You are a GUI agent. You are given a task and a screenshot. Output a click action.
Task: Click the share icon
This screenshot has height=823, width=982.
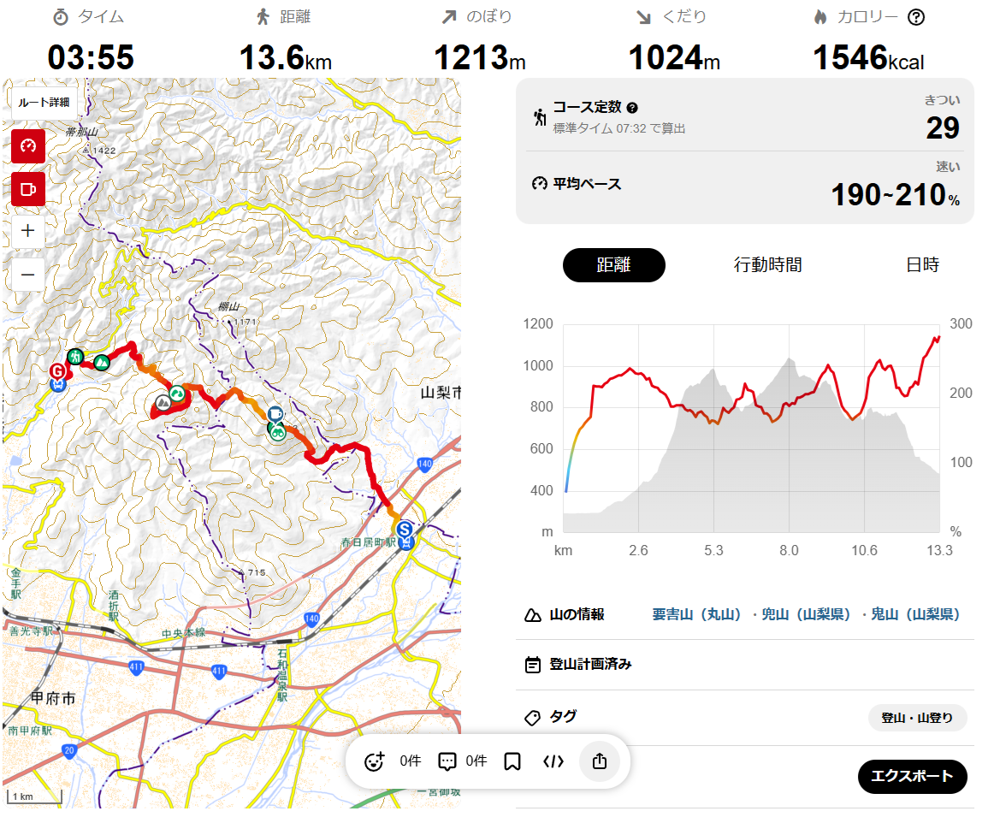(599, 761)
